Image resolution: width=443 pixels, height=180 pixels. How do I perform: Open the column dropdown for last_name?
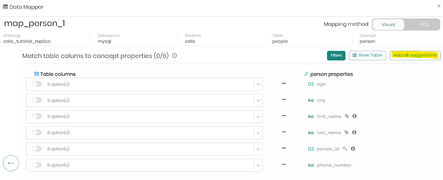point(258,133)
